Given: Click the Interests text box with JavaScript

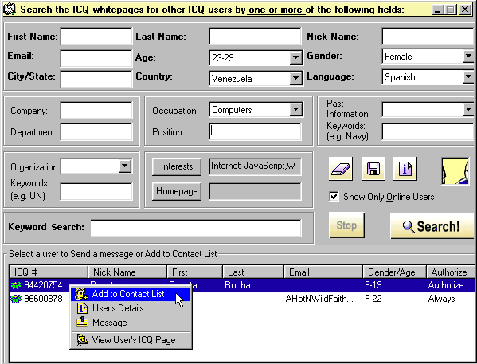Looking at the screenshot, I should pyautogui.click(x=255, y=166).
